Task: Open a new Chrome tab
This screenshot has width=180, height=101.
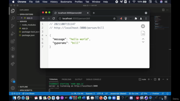Action: (x=94, y=13)
